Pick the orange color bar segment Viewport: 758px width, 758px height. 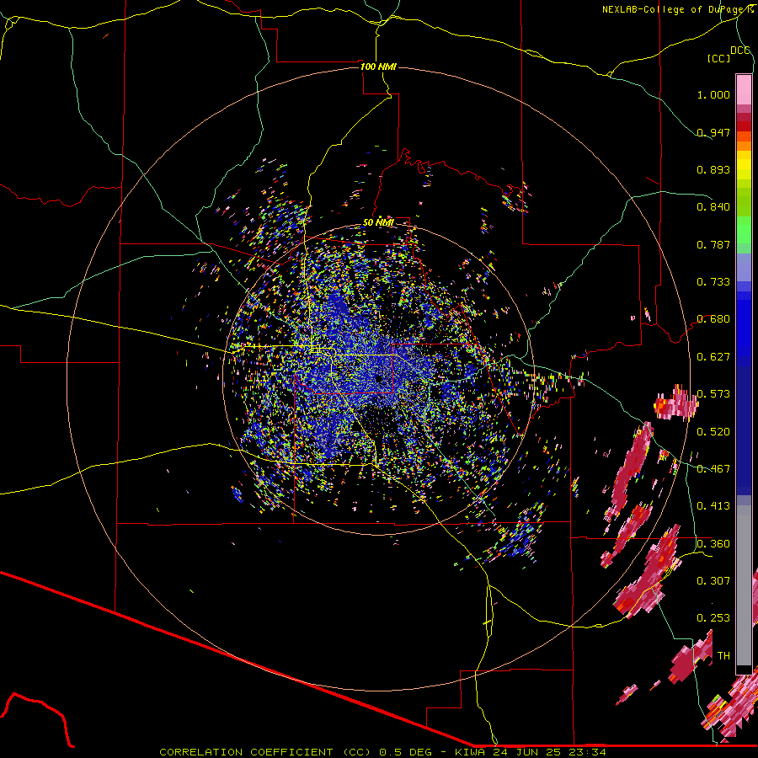pyautogui.click(x=744, y=146)
